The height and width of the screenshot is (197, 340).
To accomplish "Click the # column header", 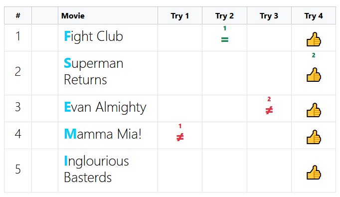I will 18,15.
